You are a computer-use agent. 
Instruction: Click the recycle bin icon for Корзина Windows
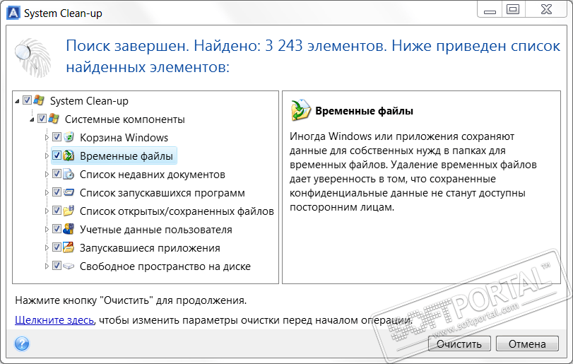69,137
